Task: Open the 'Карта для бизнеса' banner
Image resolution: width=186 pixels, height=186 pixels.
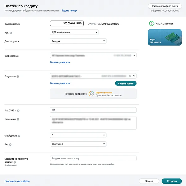Action: pos(165,38)
